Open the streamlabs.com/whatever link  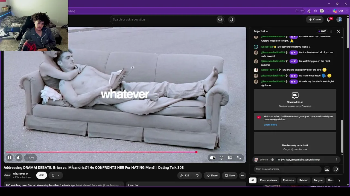coord(303,160)
